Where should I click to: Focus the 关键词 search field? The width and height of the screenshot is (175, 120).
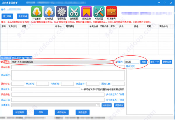pos(132,62)
